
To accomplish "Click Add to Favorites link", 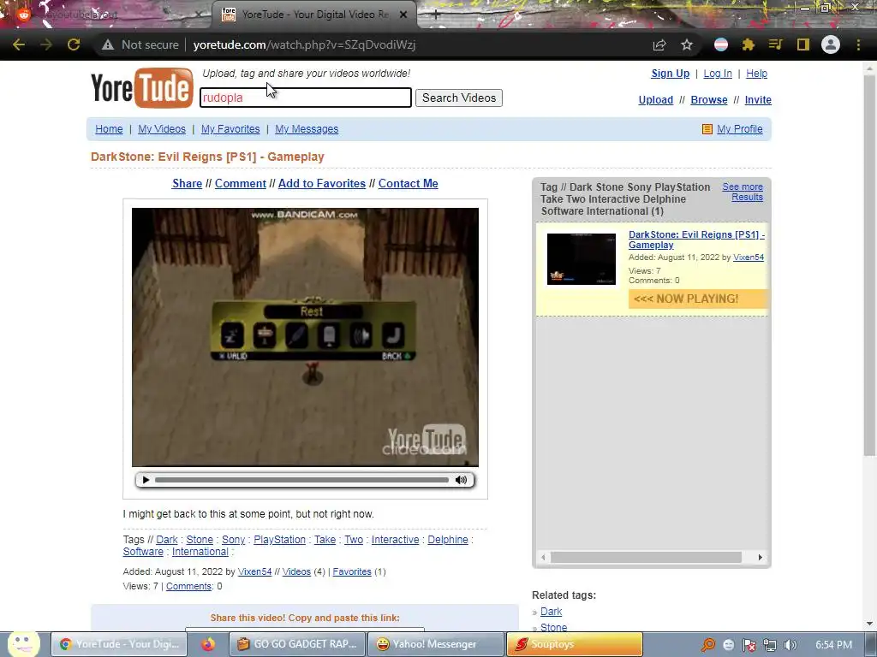I will click(322, 183).
